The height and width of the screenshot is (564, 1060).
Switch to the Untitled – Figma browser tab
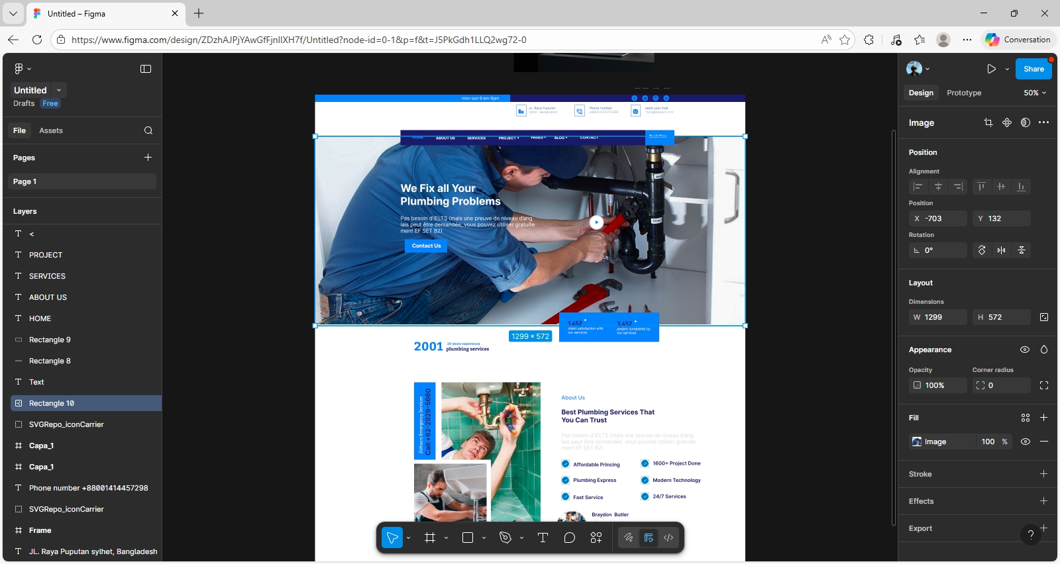point(105,13)
